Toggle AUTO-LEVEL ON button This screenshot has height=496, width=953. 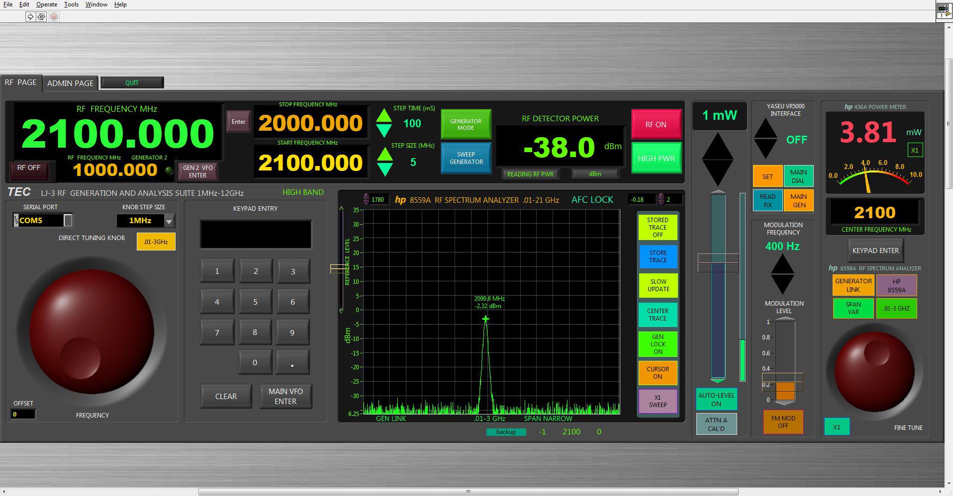pos(716,399)
